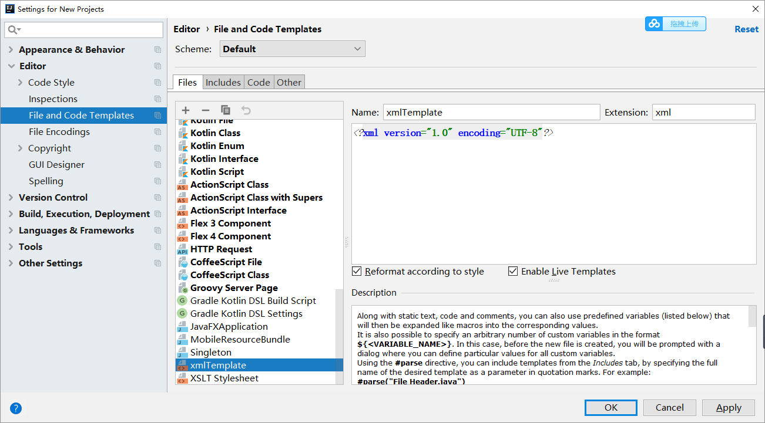Click the template Name field

pyautogui.click(x=492, y=112)
